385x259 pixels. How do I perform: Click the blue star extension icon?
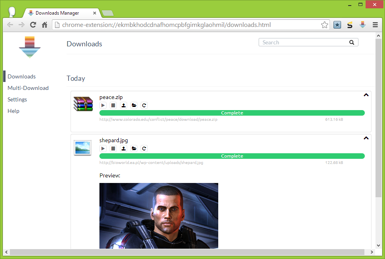pyautogui.click(x=337, y=25)
